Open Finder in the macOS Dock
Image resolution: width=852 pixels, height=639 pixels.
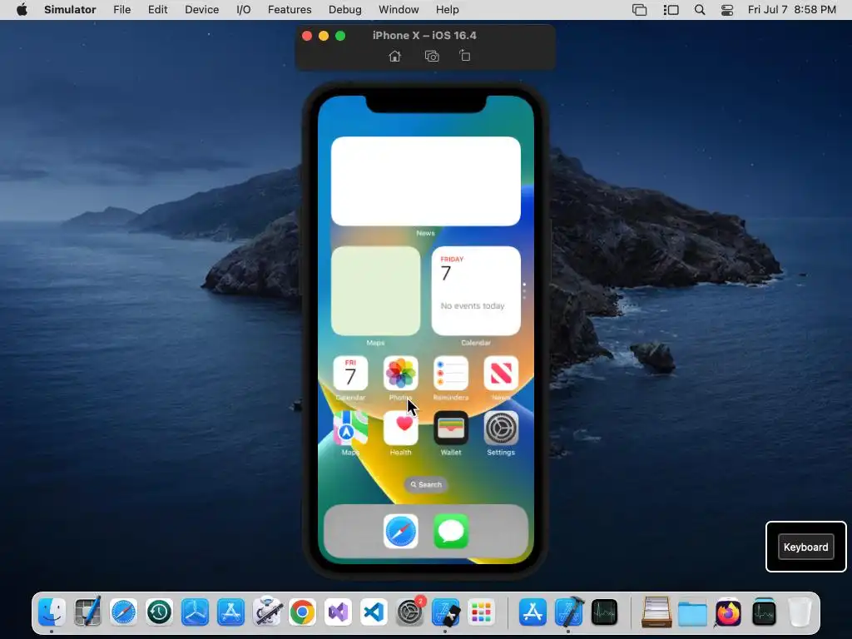click(x=52, y=612)
